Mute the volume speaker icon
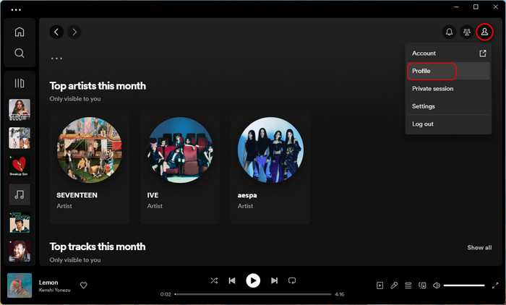 tap(437, 285)
